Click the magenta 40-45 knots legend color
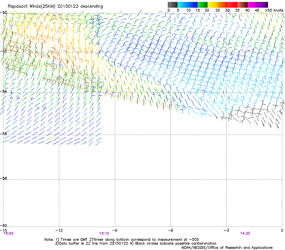Image resolution: width=285 pixels, height=250 pixels. pyautogui.click(x=253, y=5)
